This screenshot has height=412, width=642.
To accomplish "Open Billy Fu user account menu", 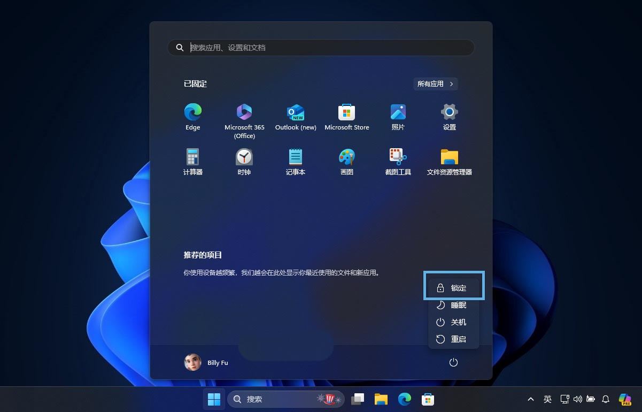I will click(206, 363).
